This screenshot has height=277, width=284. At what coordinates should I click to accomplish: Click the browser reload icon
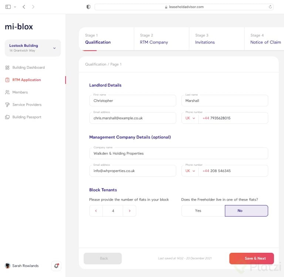pos(270,7)
